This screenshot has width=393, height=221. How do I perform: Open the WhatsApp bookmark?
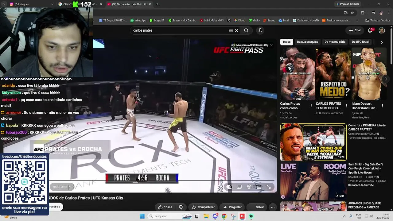[x=138, y=21]
